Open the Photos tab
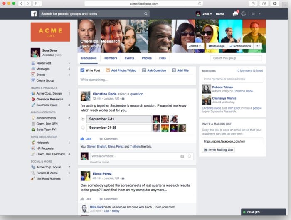291x220 pixels. tap(147, 58)
